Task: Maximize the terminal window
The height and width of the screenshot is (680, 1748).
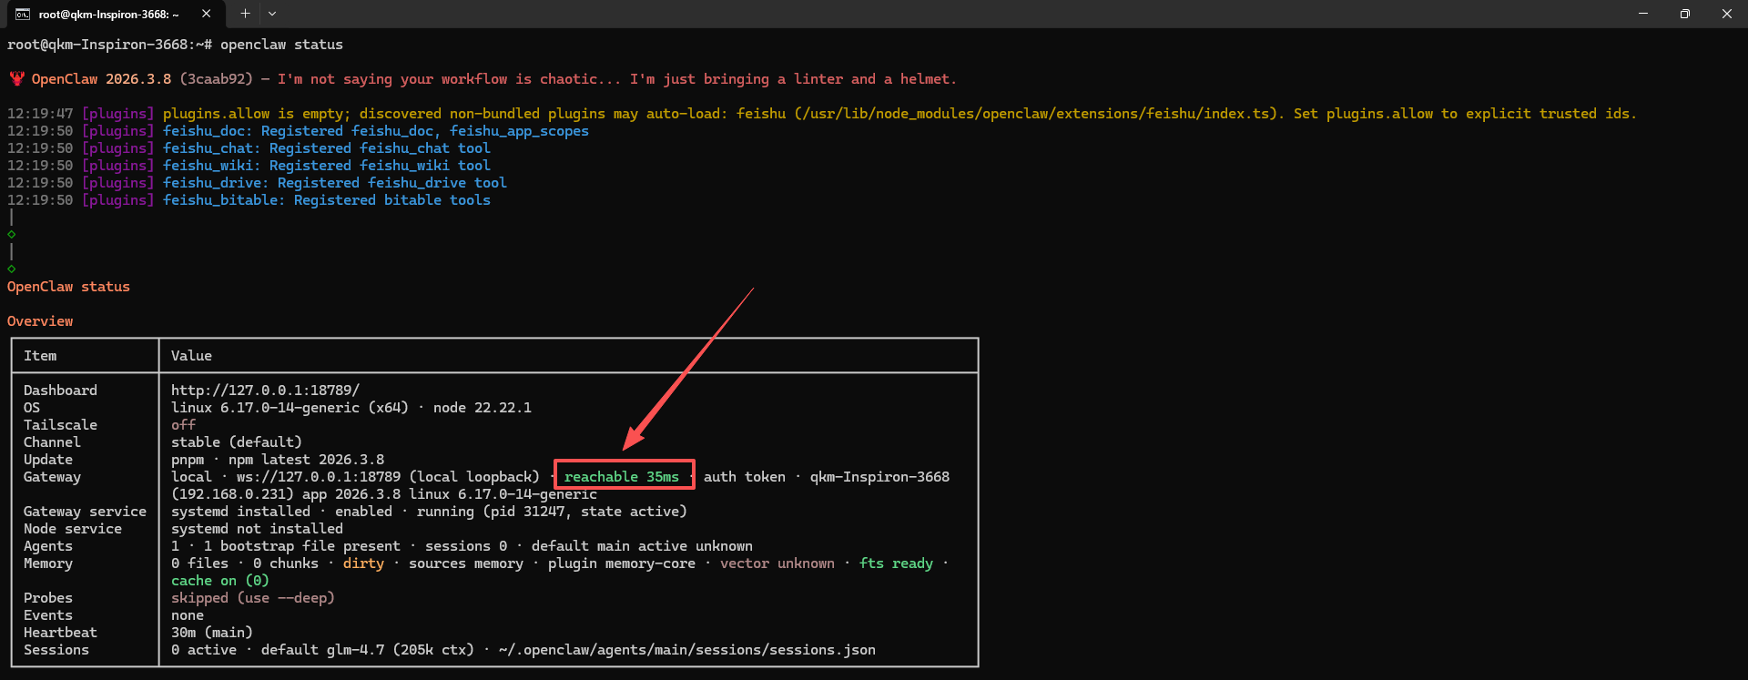Action: (1685, 14)
